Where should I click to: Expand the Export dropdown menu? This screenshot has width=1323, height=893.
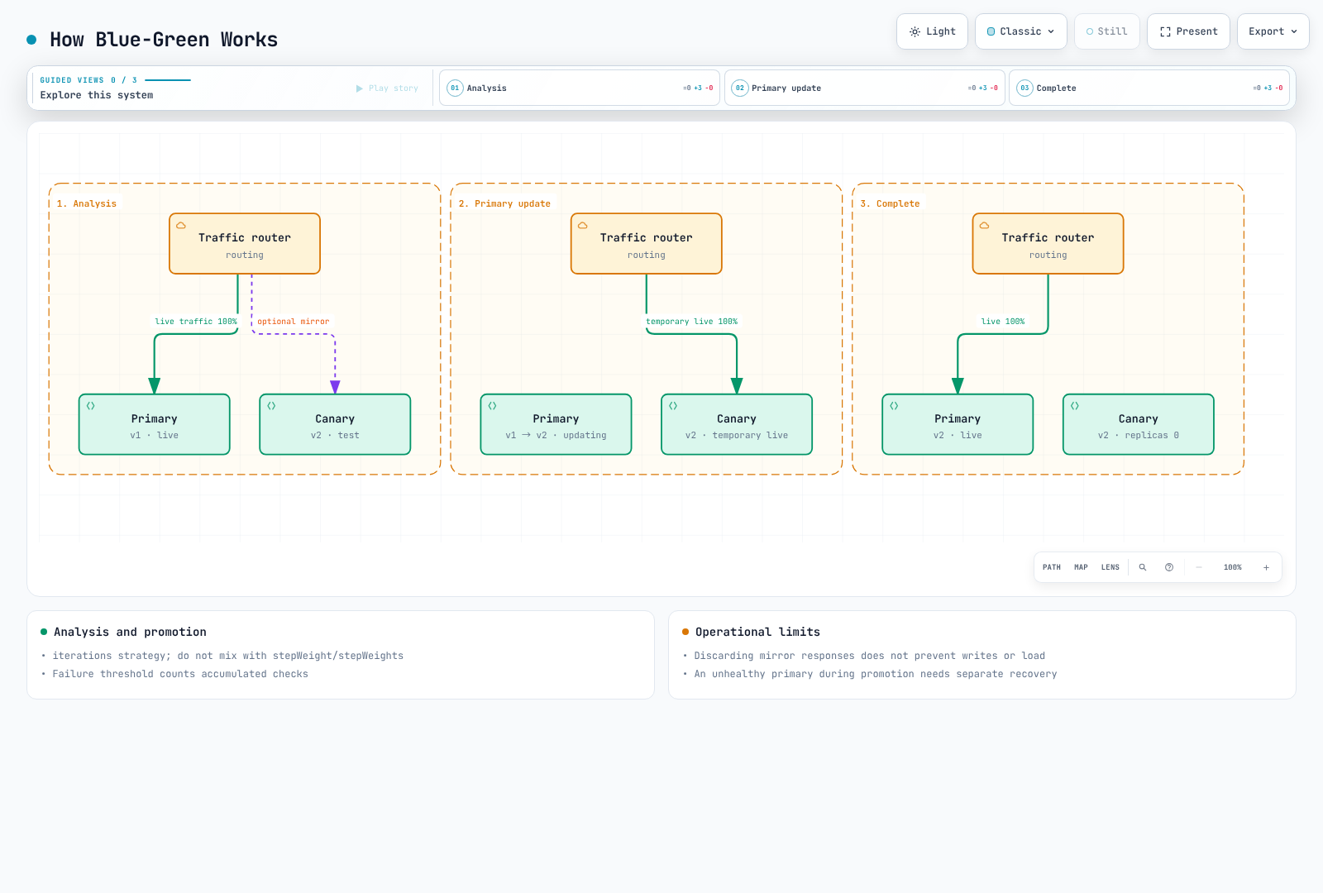click(1273, 31)
